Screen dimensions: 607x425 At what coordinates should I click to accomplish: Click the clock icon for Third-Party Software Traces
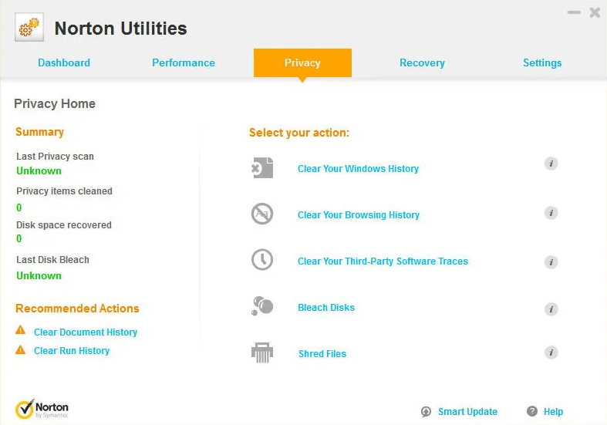point(262,260)
